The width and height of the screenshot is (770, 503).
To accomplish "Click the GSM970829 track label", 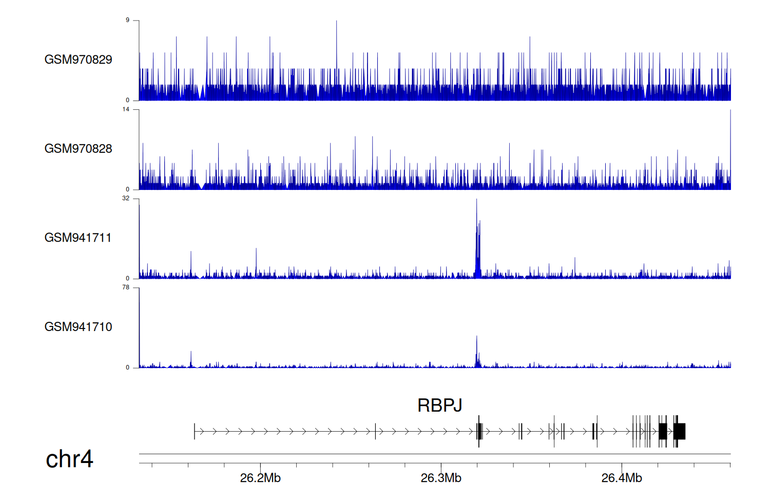I will point(78,60).
